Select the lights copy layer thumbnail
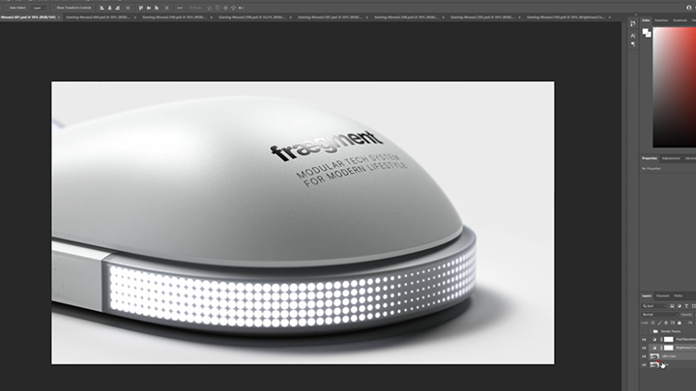This screenshot has height=391, width=696. [x=654, y=356]
